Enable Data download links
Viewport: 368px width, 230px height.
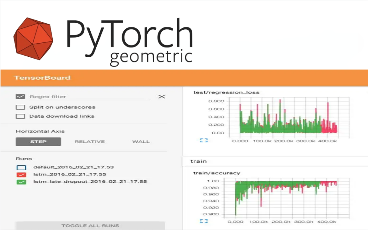click(20, 116)
